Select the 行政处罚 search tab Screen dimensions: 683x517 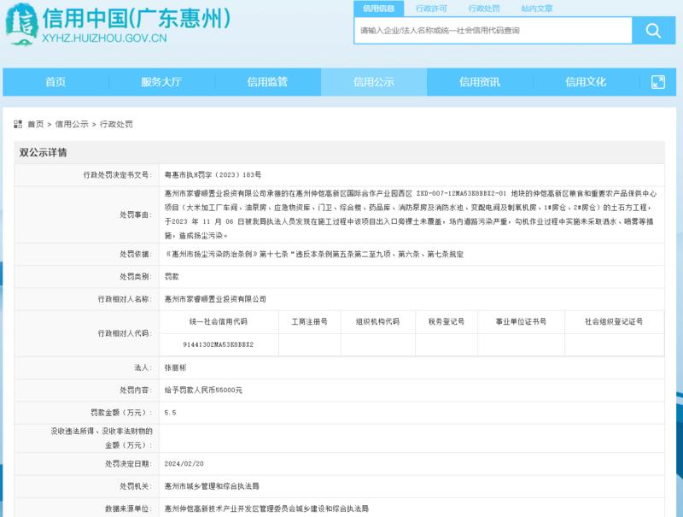click(x=484, y=9)
